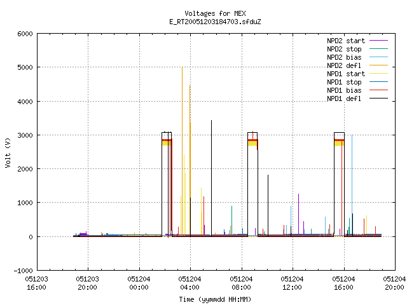Image resolution: width=407 pixels, height=305 pixels.
Task: Click the tall orange spike reaching 5000 V
Action: [183, 151]
